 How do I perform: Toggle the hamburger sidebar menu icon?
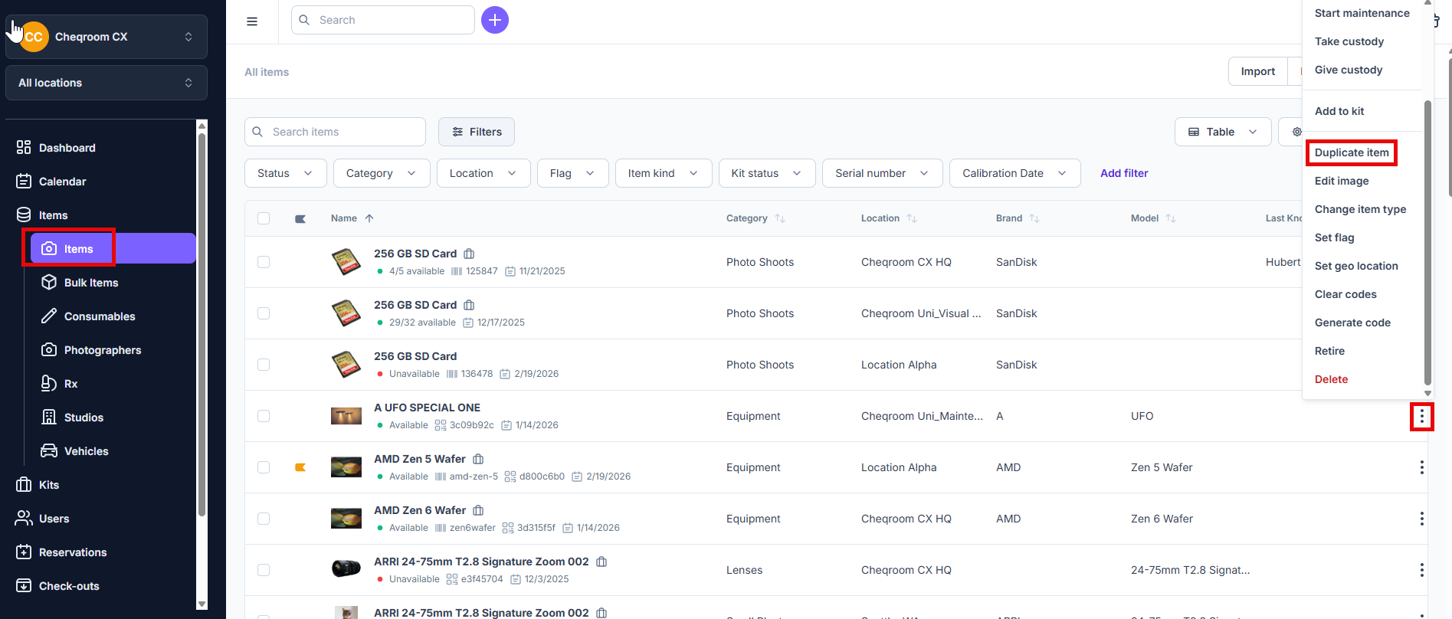(252, 21)
